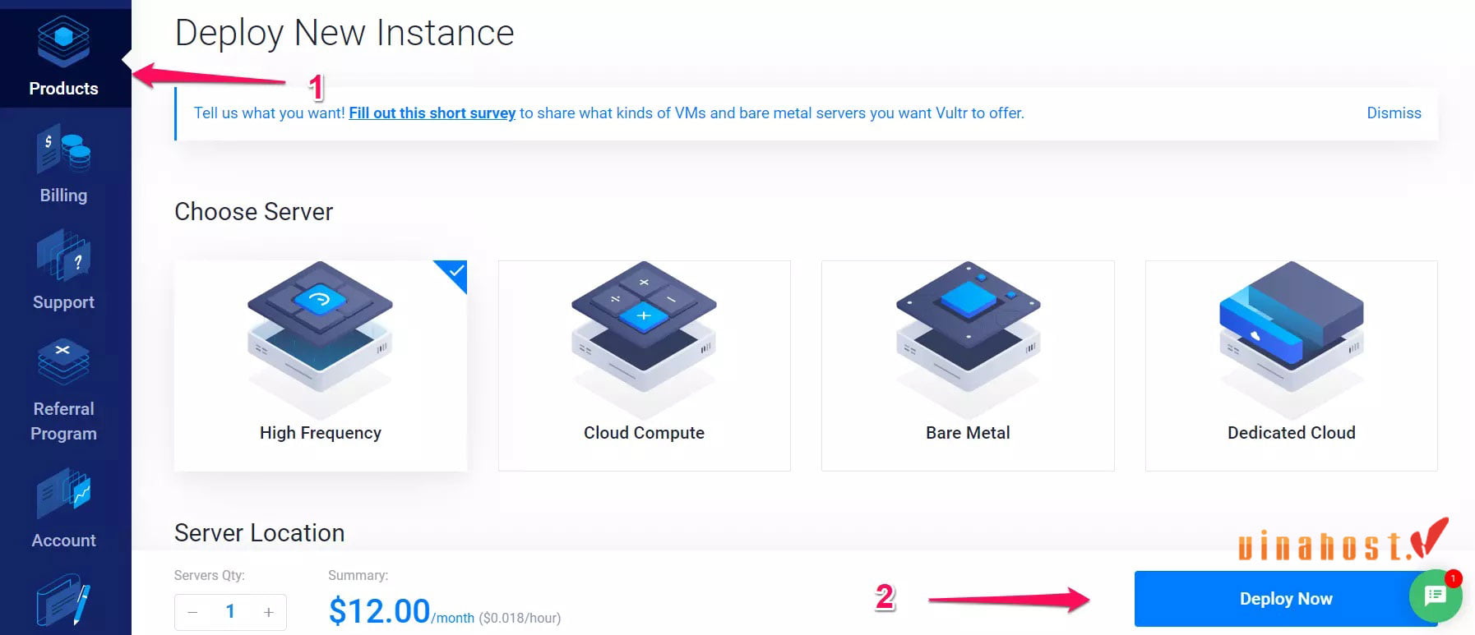This screenshot has width=1475, height=635.
Task: Click the Billing label in the sidebar
Action: (x=63, y=196)
